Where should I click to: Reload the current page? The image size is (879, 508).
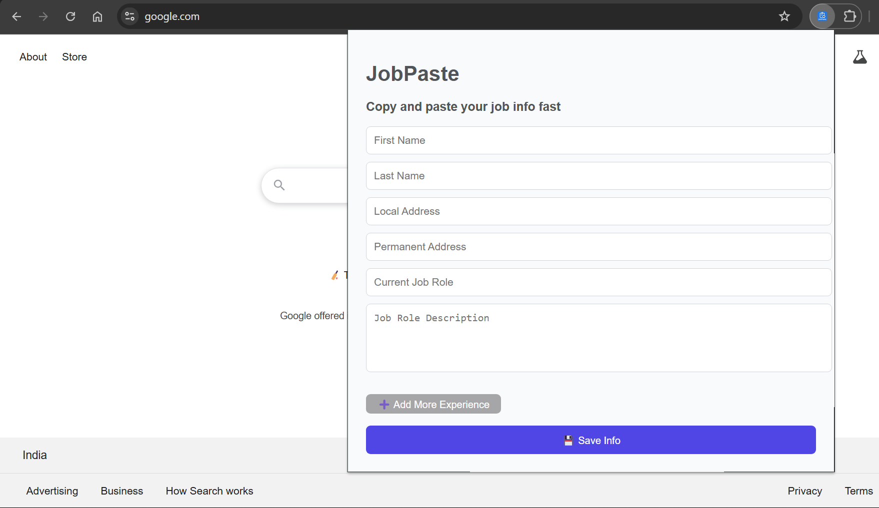click(x=70, y=16)
